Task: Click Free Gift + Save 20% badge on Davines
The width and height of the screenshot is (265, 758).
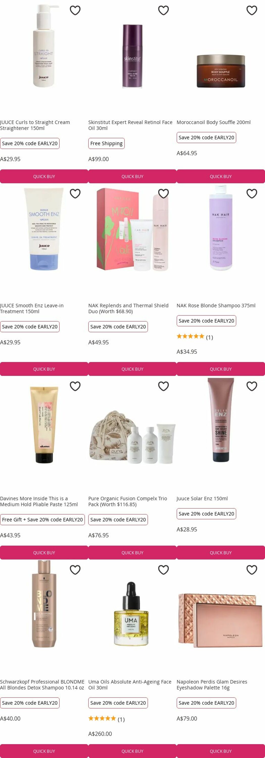Action: (x=42, y=520)
